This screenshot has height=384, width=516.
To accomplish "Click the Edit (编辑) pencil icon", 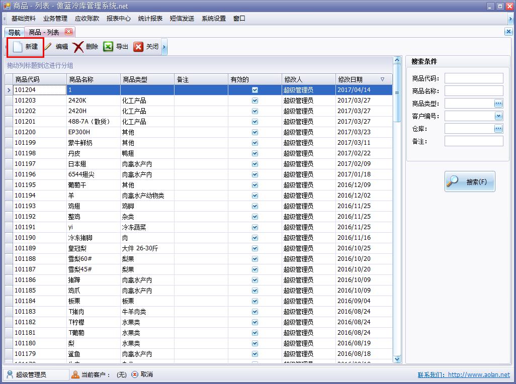I will click(48, 47).
